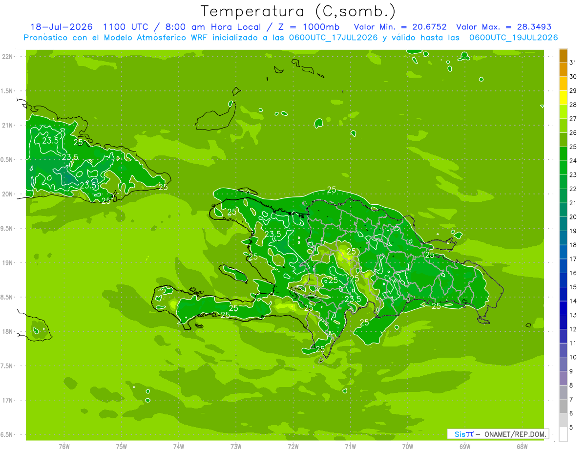The width and height of the screenshot is (586, 453).
Task: Click the colorbar label '27'
Action: 574,119
